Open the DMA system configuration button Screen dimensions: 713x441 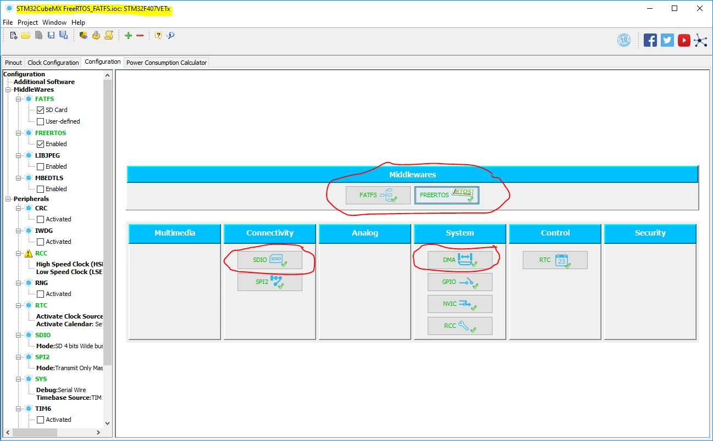460,260
